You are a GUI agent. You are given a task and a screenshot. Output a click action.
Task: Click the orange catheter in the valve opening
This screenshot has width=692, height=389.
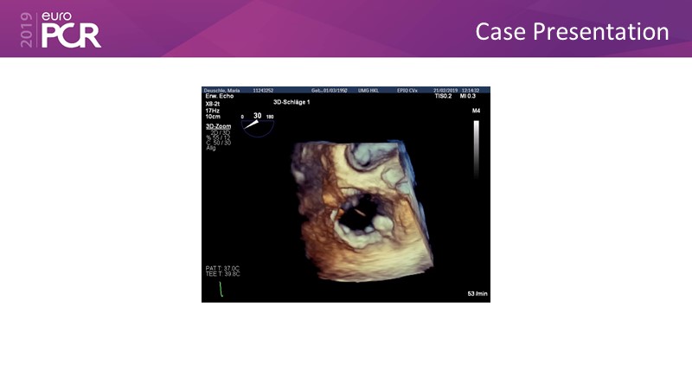click(x=355, y=211)
